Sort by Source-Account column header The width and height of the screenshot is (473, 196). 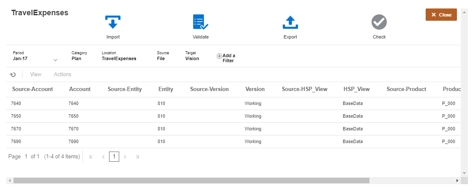click(33, 89)
